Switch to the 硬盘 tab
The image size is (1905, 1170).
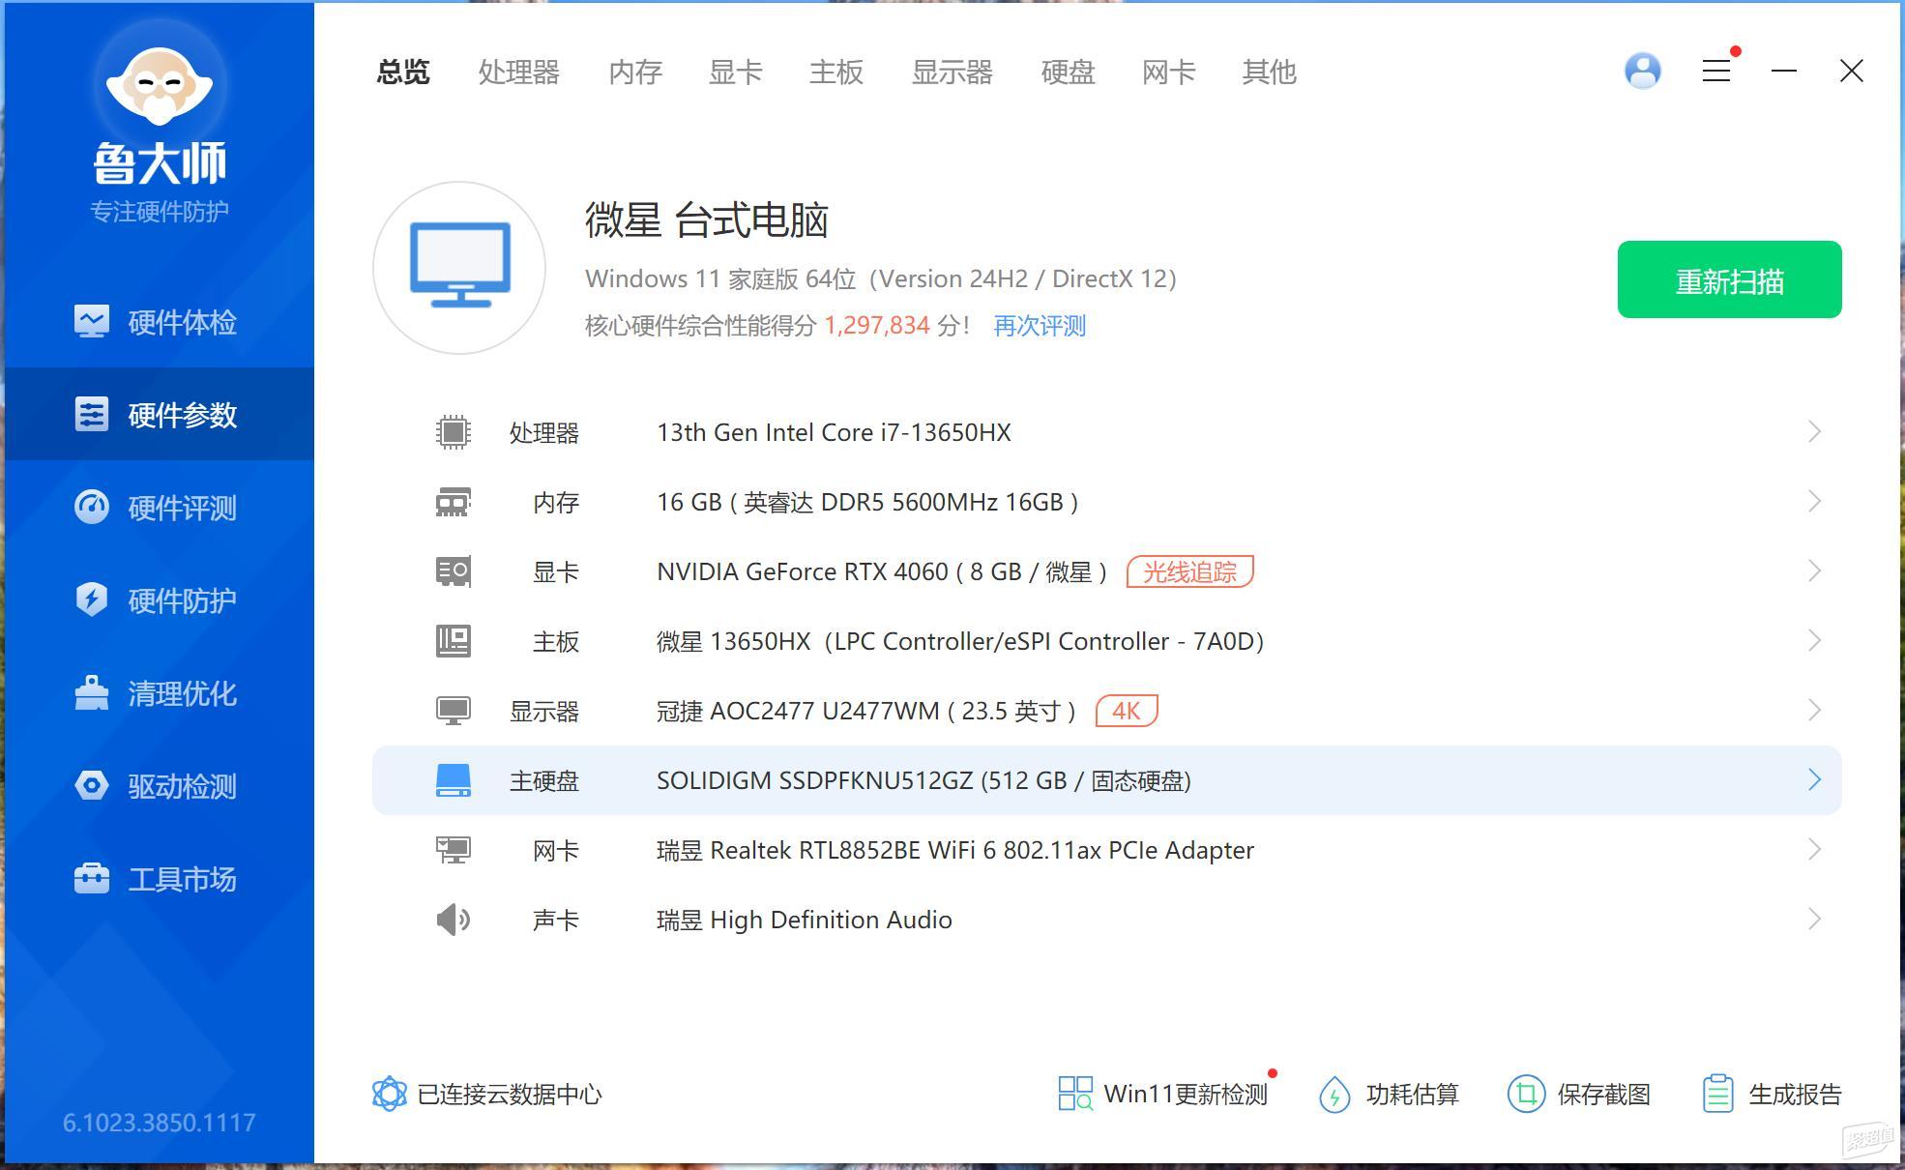[x=1068, y=72]
